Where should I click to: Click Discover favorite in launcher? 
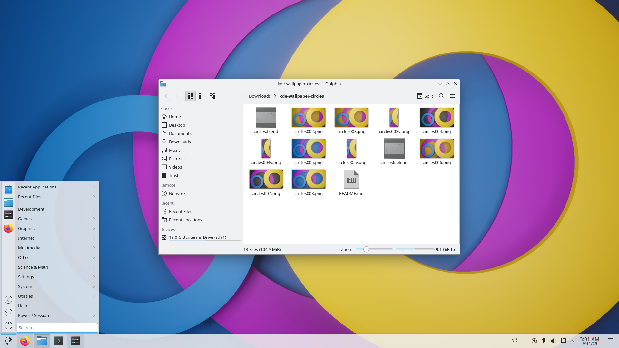8,189
